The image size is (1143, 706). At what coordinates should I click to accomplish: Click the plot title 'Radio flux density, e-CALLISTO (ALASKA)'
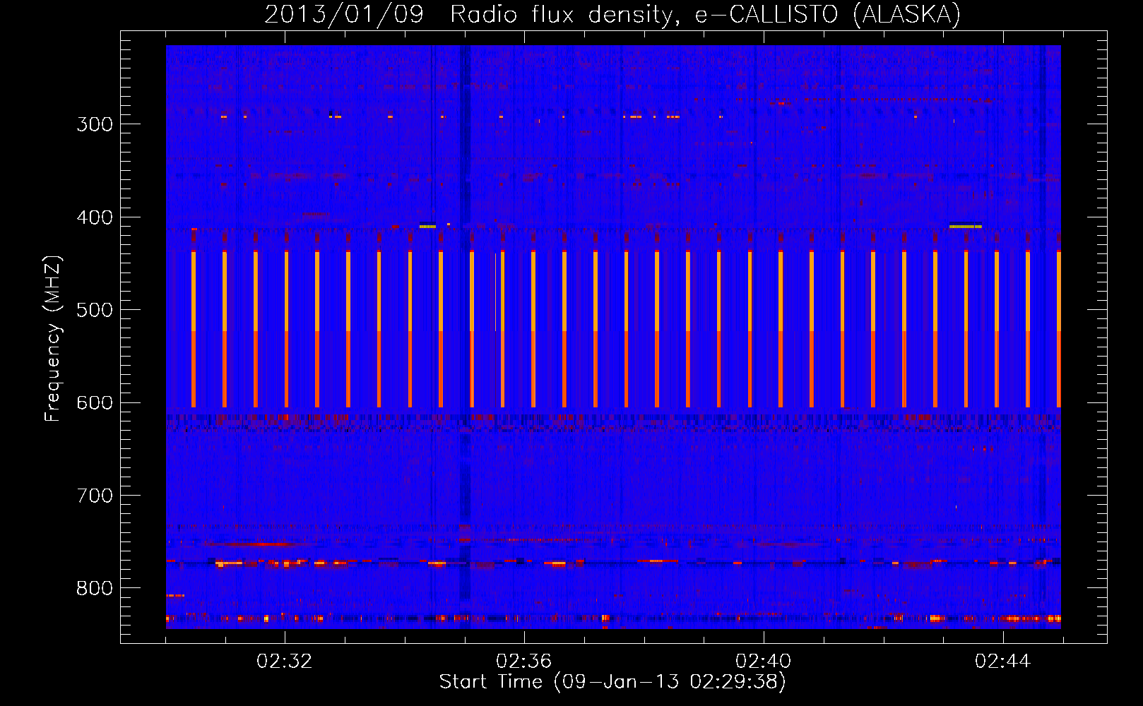[705, 15]
